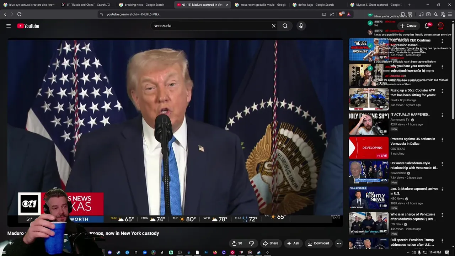Open Brave VPN icon
The height and width of the screenshot is (256, 455).
click(443, 14)
